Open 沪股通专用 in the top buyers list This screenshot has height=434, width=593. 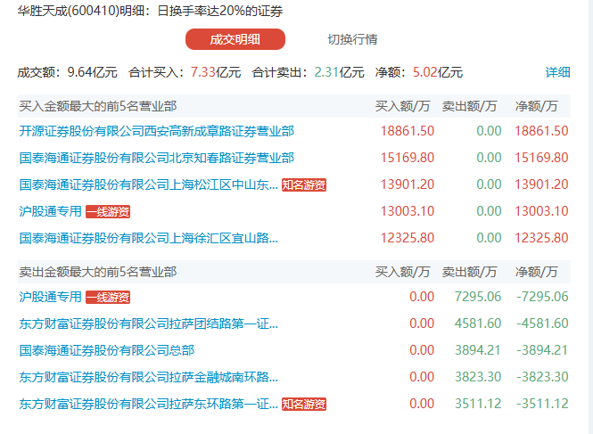click(50, 211)
